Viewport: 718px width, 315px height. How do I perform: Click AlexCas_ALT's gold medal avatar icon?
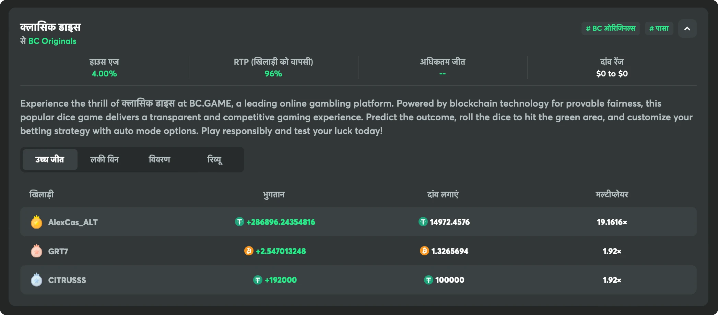tap(36, 222)
